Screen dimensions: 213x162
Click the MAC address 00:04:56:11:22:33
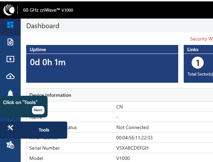134,138
